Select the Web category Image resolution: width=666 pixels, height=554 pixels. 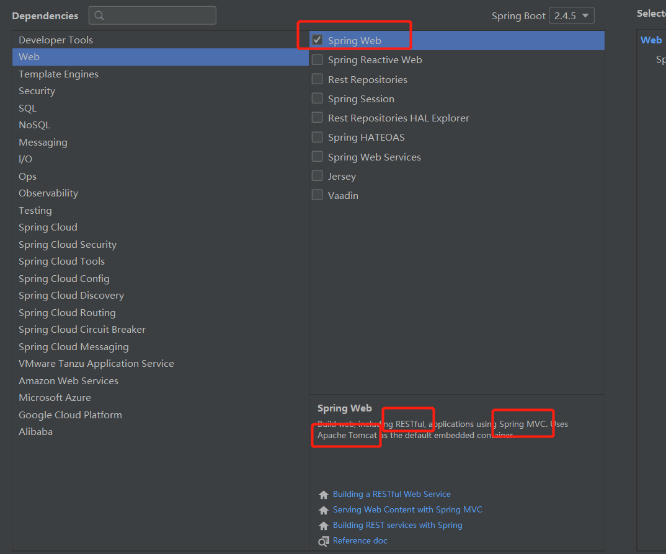click(x=161, y=57)
